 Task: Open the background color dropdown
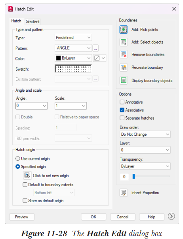pyautogui.click(x=100, y=58)
